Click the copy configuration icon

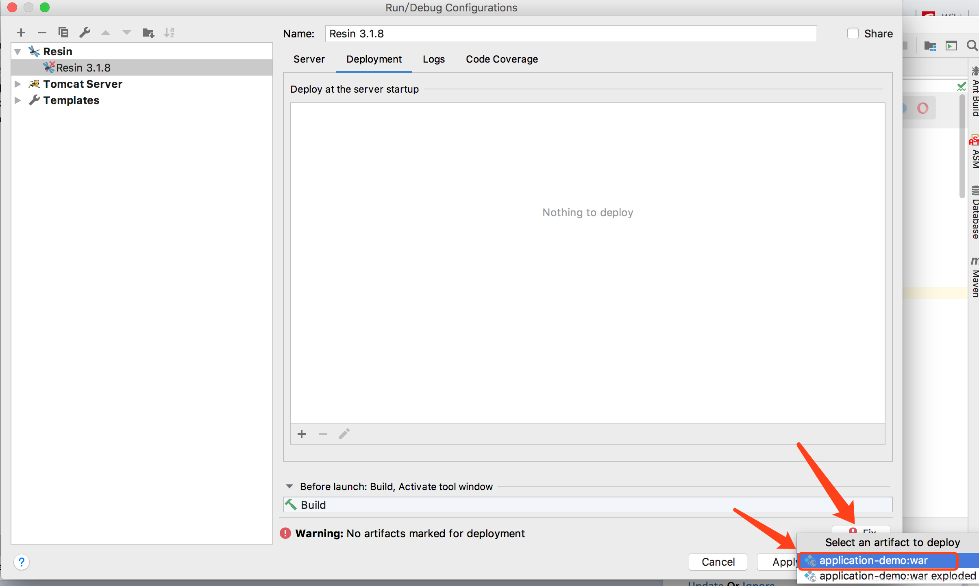63,33
